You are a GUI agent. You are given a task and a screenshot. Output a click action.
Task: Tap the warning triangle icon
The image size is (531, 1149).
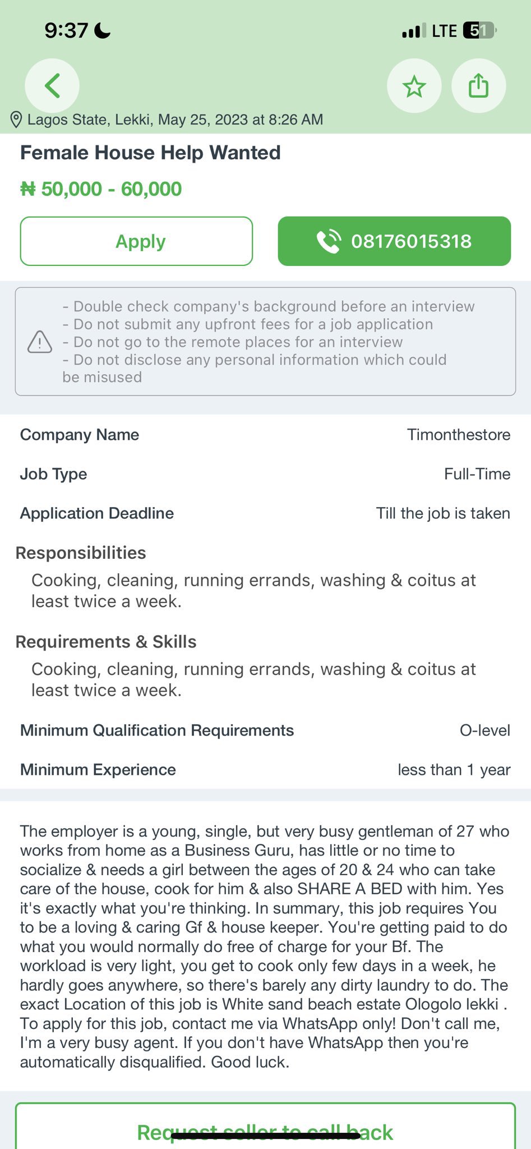coord(40,342)
